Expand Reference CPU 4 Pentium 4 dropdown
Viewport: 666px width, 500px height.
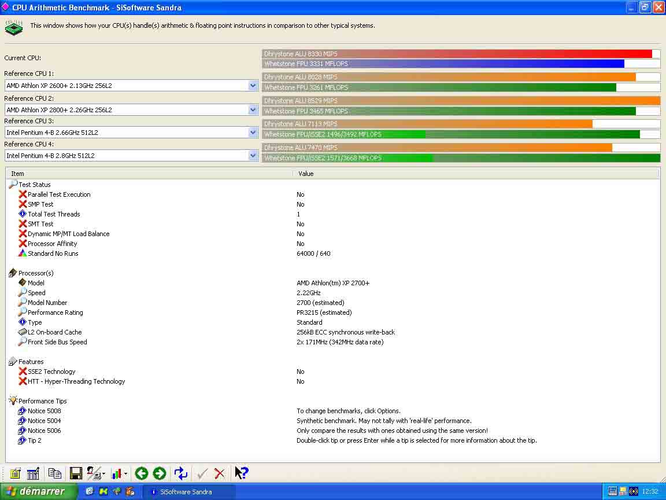pos(253,156)
